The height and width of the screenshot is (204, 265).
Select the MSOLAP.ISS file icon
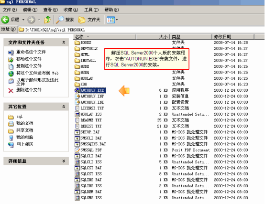[x=77, y=114]
